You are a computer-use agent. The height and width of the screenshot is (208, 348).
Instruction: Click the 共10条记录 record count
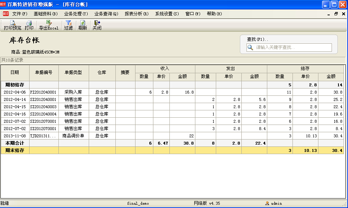[x=12, y=60]
